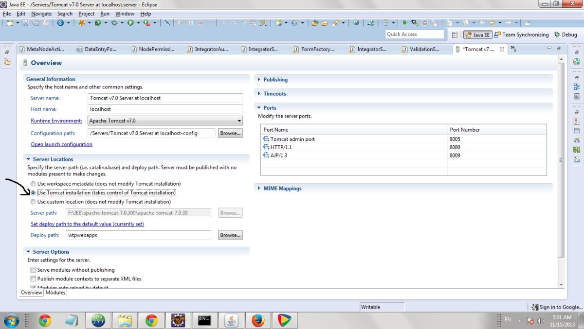Click the blue circular toolbar icon

coord(60,22)
